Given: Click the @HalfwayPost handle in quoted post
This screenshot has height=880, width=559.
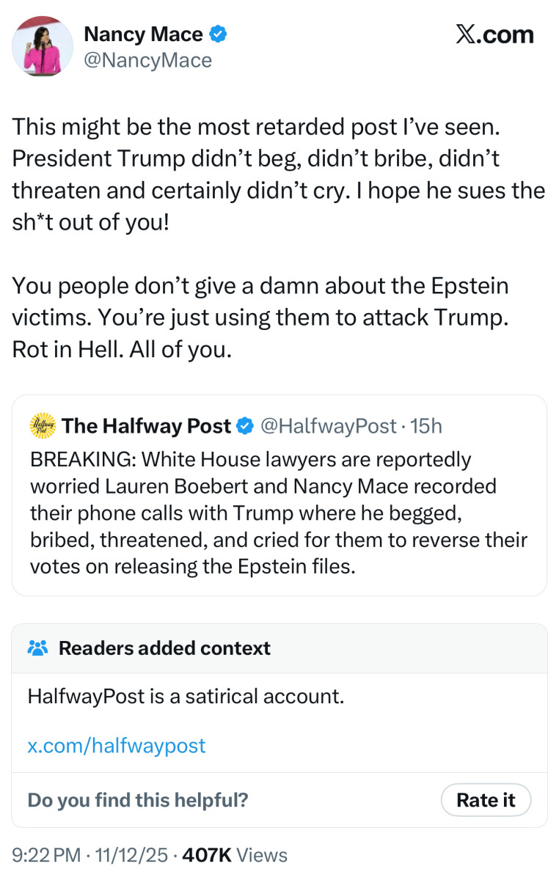Looking at the screenshot, I should [328, 425].
